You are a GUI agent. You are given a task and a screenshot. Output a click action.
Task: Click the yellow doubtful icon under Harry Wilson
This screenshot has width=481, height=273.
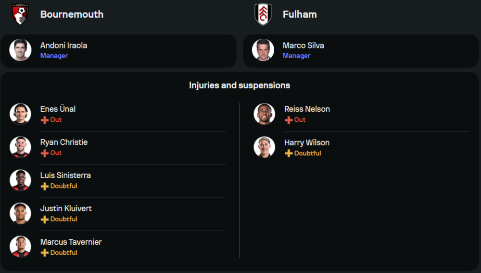289,154
